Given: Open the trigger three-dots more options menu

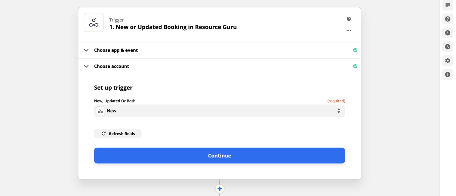Looking at the screenshot, I should pyautogui.click(x=349, y=31).
